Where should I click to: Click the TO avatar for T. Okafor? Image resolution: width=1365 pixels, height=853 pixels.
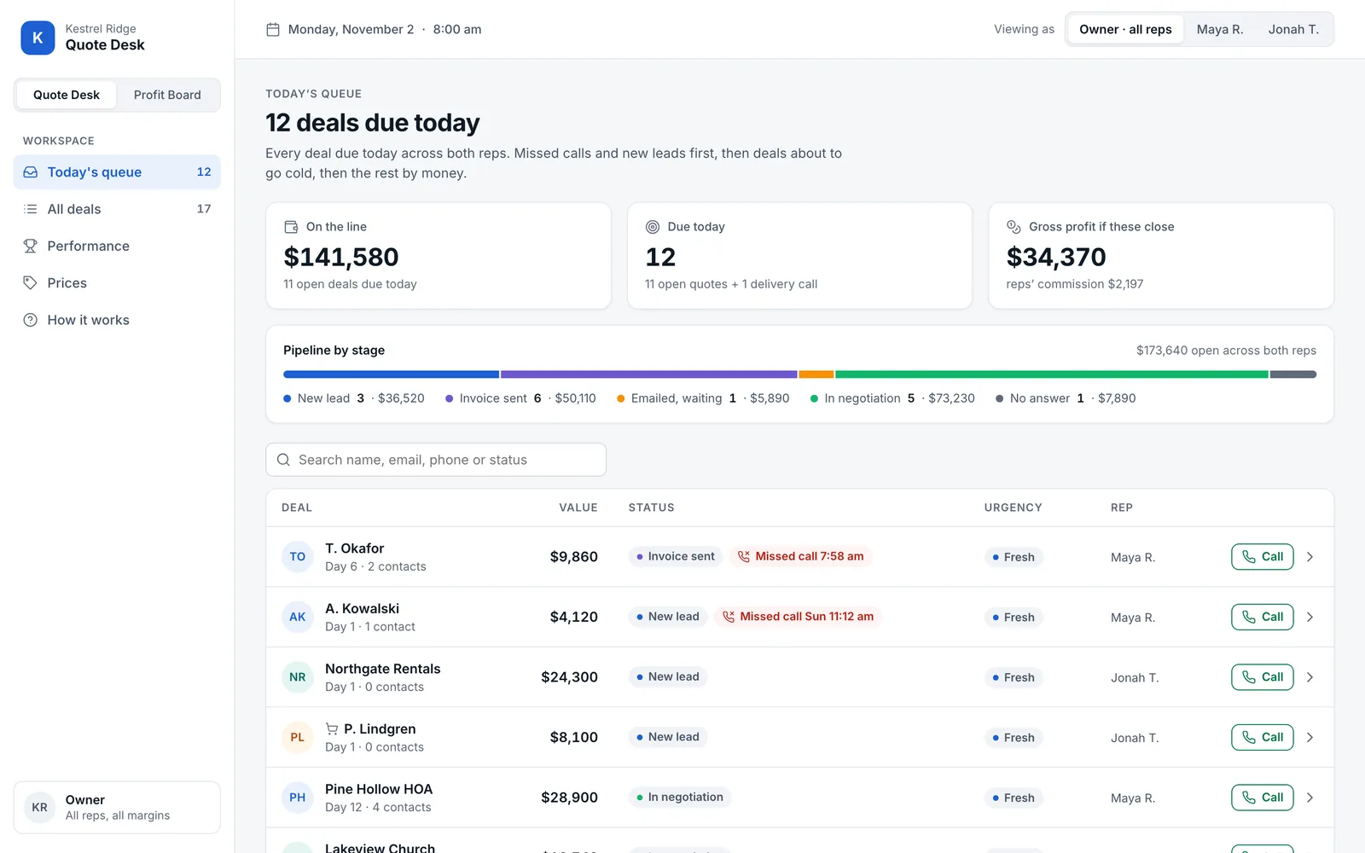tap(298, 557)
